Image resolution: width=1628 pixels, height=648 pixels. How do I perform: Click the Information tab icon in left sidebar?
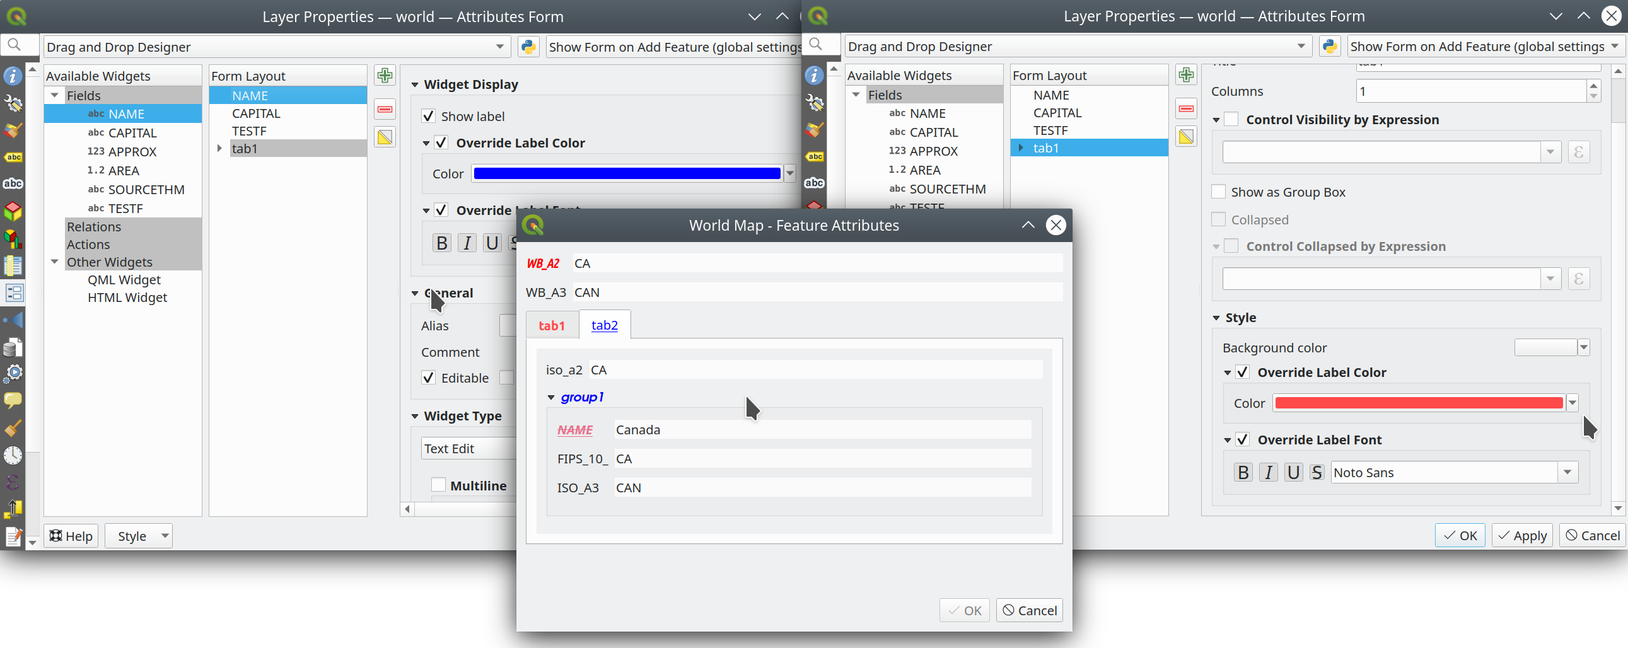tap(13, 76)
